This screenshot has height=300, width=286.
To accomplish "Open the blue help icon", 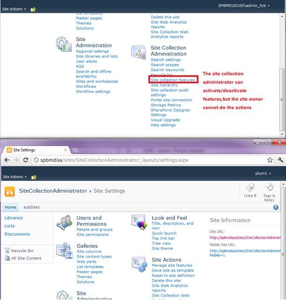I will coord(276,207).
